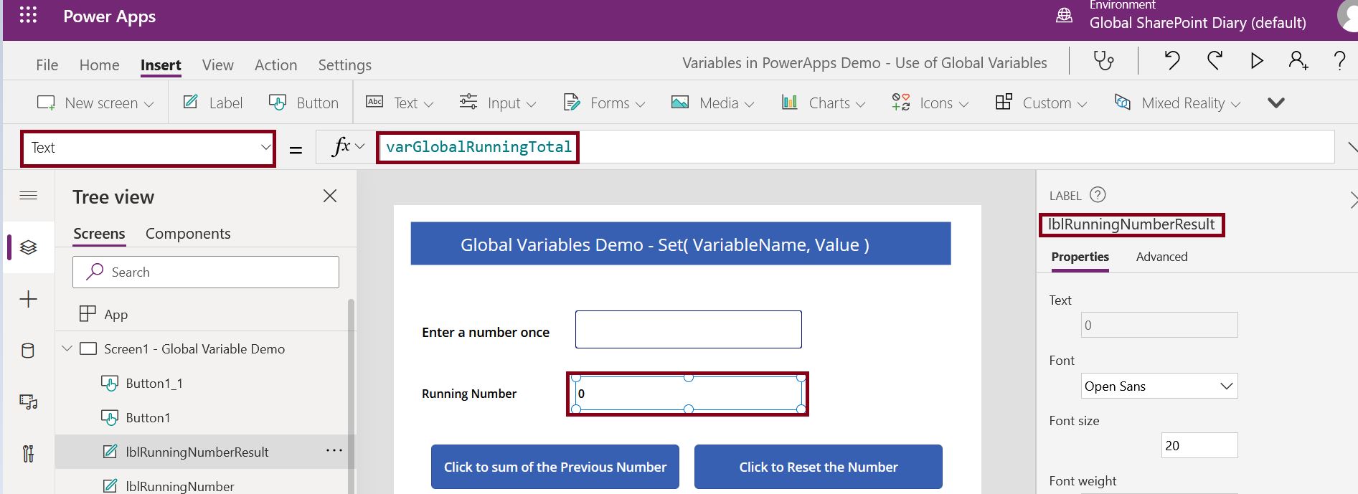
Task: Open the Share user icon
Action: click(1298, 61)
